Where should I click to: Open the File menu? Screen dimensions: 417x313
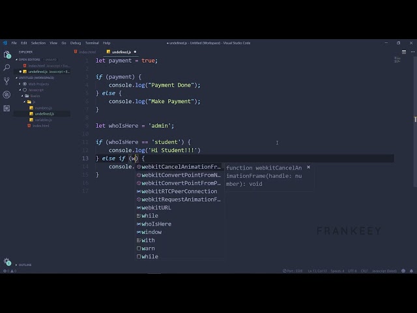pos(14,43)
